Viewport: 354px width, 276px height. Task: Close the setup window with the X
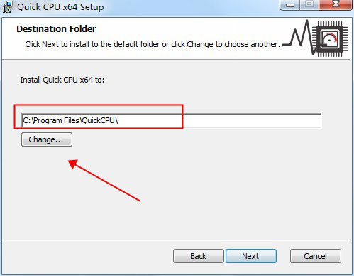click(336, 4)
